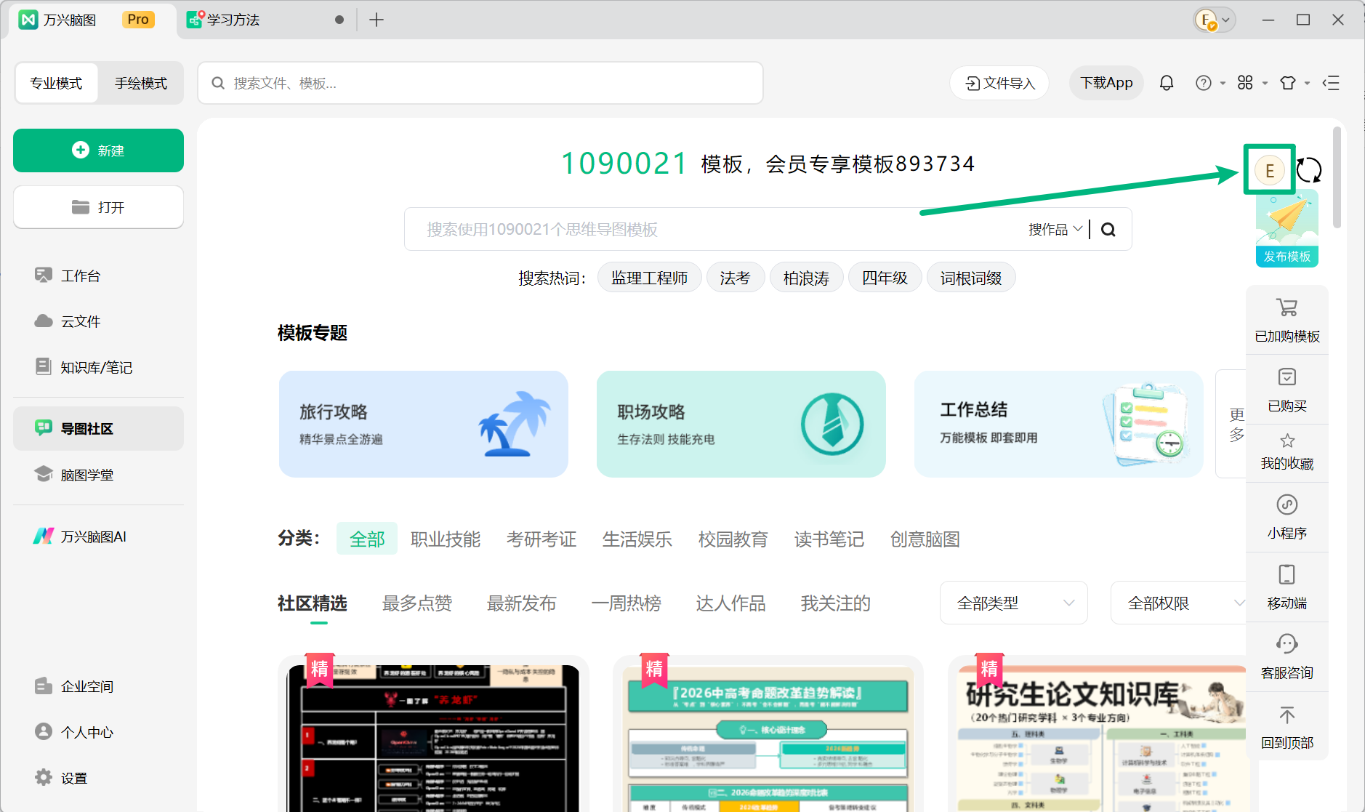
Task: Expand the 搜作品 search type dropdown
Action: 1055,230
